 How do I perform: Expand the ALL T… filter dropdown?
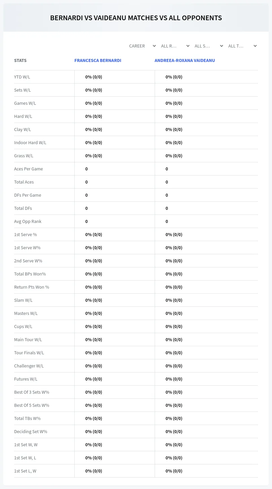(x=242, y=46)
